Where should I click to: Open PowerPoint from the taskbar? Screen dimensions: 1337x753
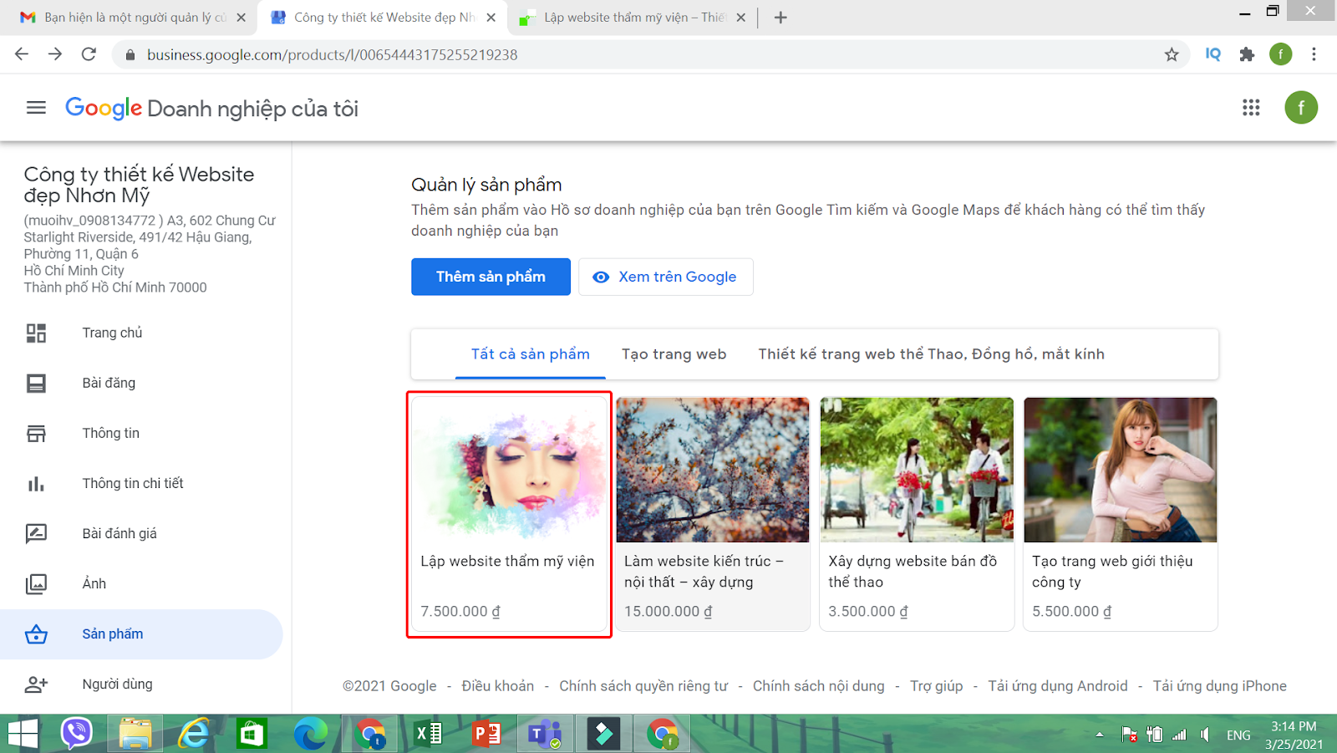[x=486, y=734]
